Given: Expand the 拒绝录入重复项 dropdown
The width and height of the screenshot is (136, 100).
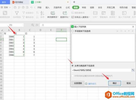Looking at the screenshot, I should pos(89,17).
